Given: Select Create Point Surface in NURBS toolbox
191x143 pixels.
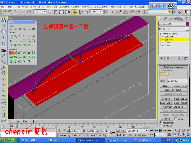Looking at the screenshot, I should pyautogui.click(x=15, y=52).
